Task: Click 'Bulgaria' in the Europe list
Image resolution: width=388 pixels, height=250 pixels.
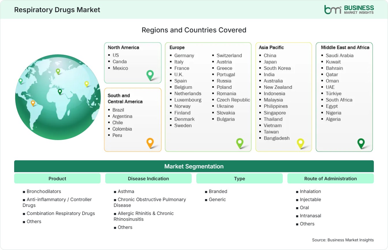Action: point(226,119)
